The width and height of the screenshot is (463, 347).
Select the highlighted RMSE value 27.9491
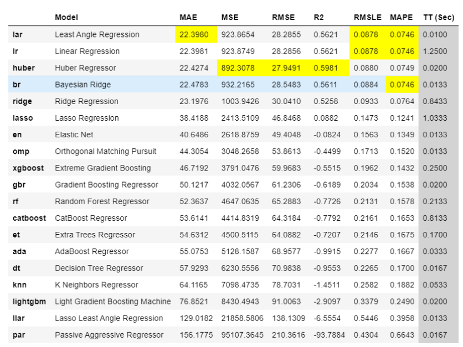pos(286,68)
